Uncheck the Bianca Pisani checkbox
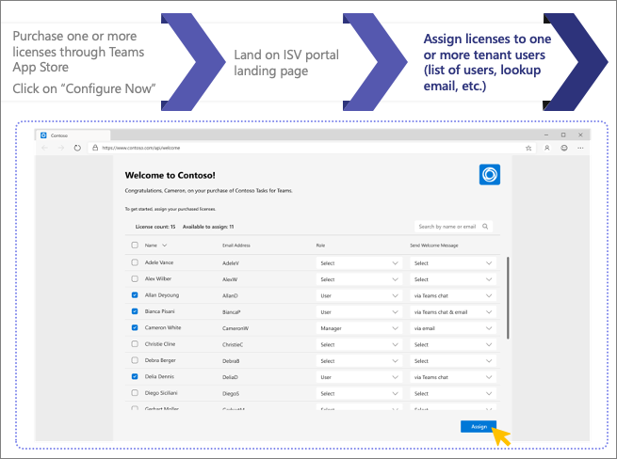Viewport: 617px width, 459px height. tap(135, 311)
